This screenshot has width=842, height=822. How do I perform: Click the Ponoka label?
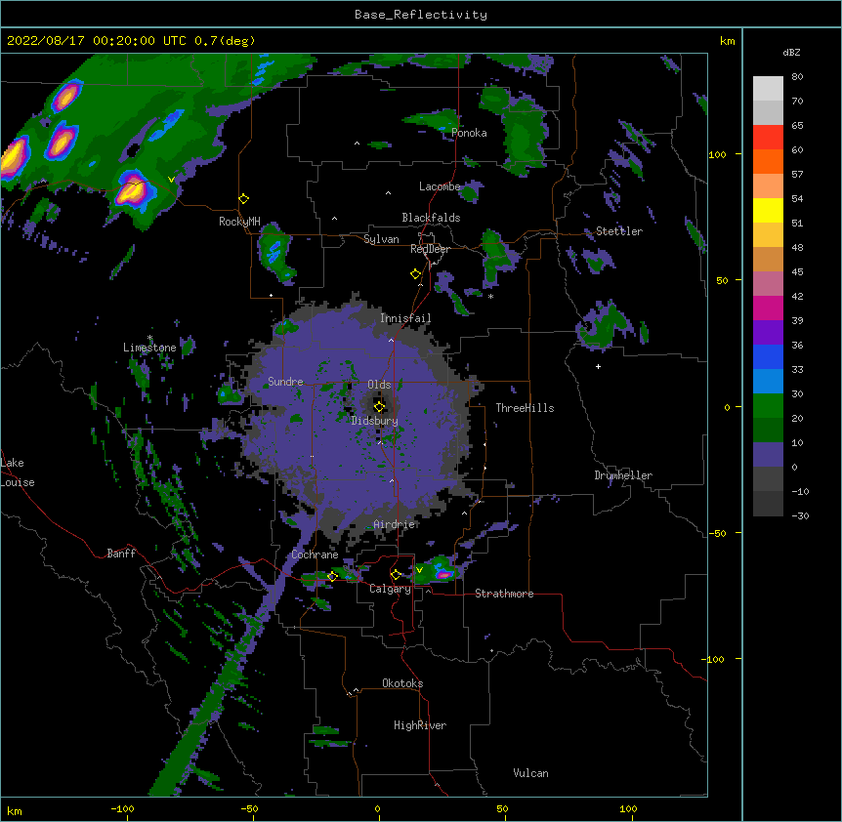[469, 133]
